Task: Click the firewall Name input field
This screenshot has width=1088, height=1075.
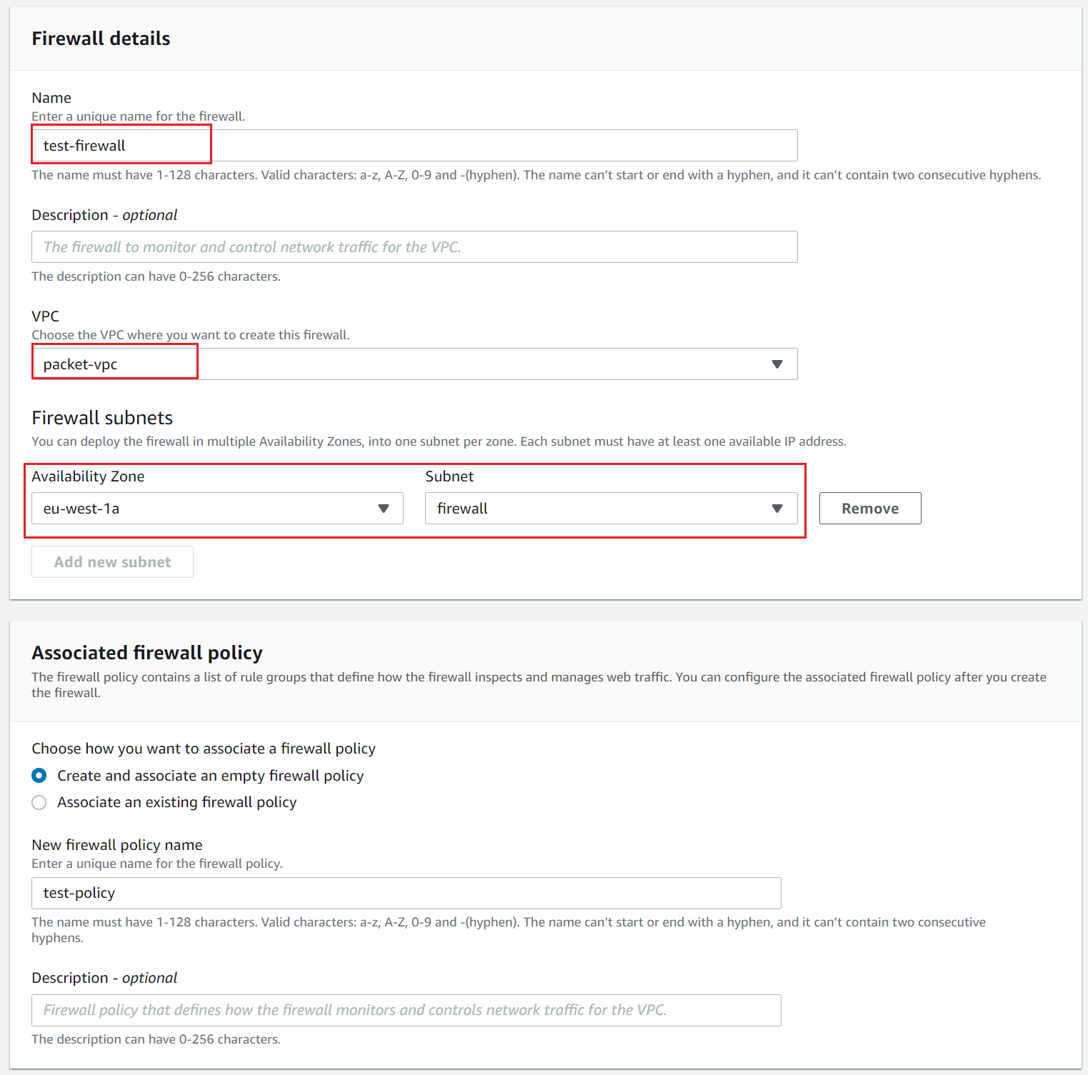Action: 414,146
